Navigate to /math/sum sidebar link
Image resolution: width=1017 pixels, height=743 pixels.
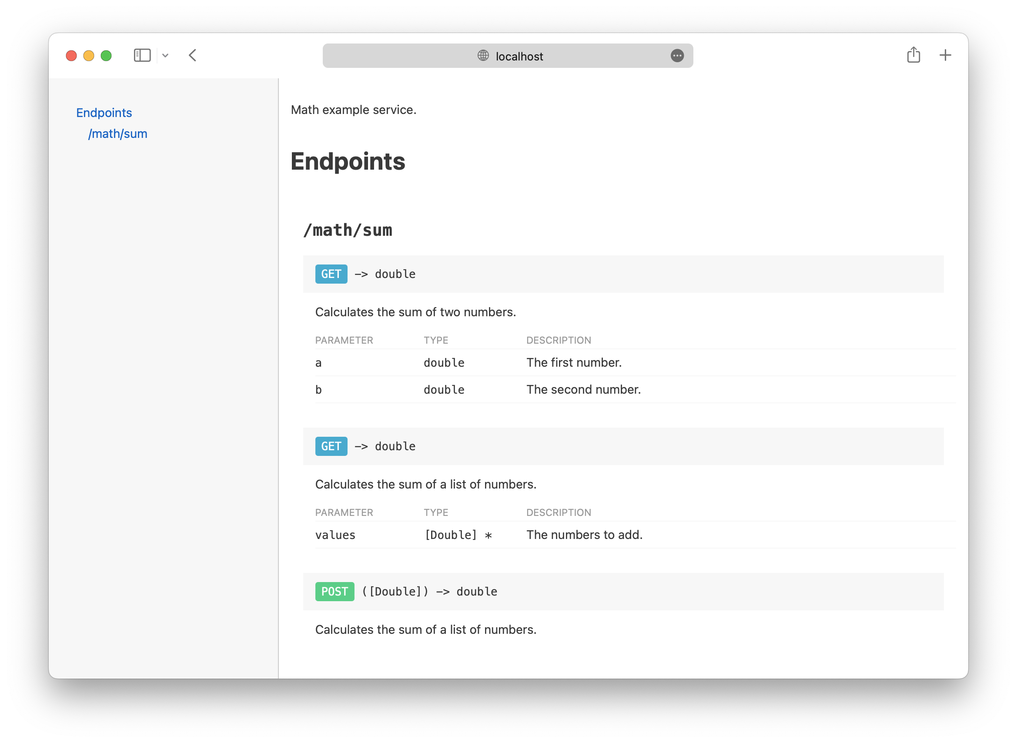pos(118,134)
